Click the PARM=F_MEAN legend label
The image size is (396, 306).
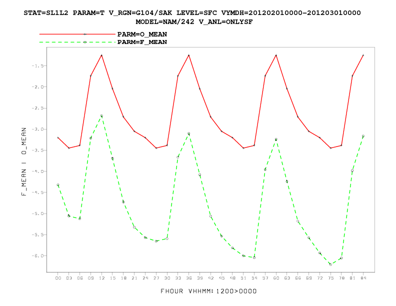pyautogui.click(x=142, y=42)
